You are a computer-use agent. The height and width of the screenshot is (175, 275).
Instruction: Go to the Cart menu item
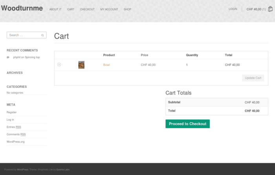coord(71,9)
